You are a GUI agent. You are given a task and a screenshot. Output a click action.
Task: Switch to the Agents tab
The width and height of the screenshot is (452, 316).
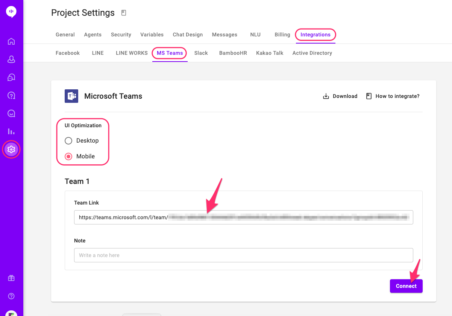click(93, 35)
